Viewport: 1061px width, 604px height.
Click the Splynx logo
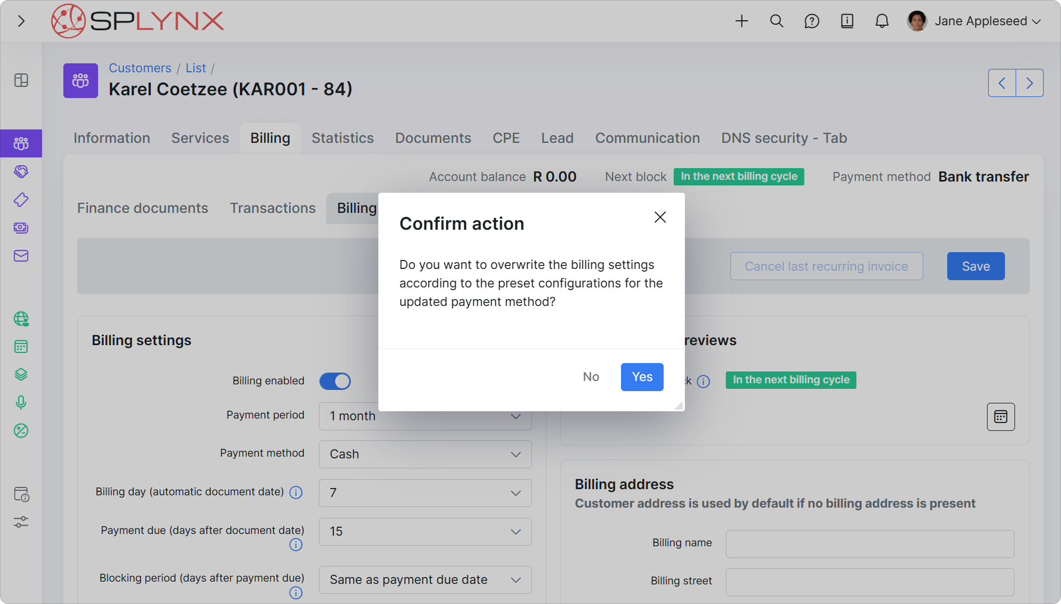(x=137, y=21)
